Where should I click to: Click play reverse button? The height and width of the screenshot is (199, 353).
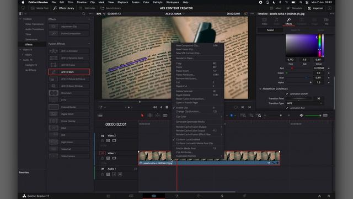(161, 107)
